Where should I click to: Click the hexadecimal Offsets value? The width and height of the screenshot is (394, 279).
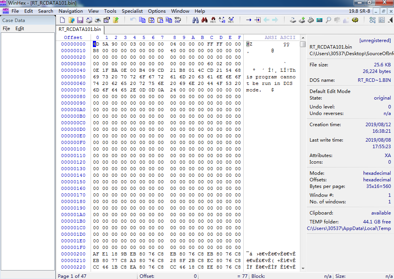tap(377, 179)
